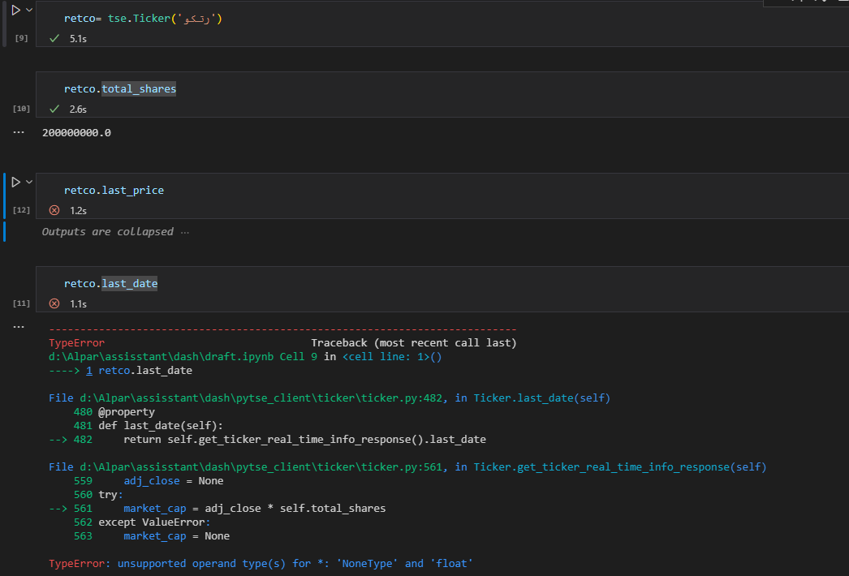Click execution count [11]
This screenshot has height=576, width=849.
[21, 303]
